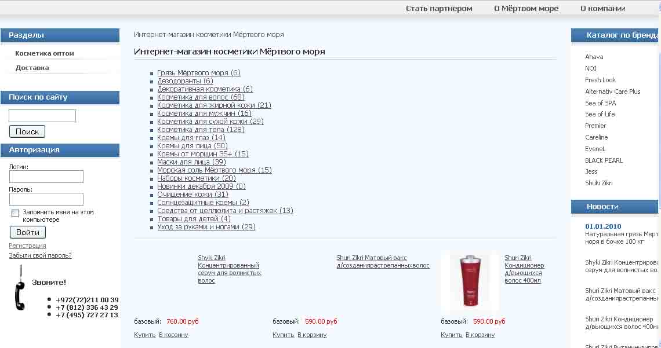Select the Alternativ Care Plus brand
This screenshot has width=661, height=348.
pos(612,91)
